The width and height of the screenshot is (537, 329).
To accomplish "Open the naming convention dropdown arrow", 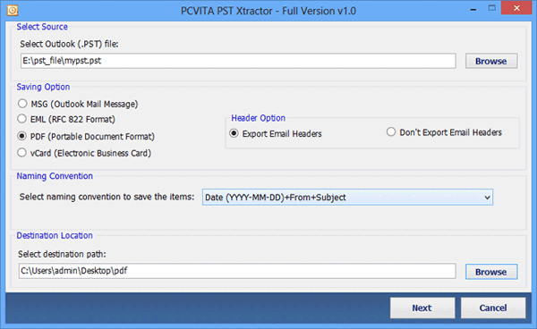I will [487, 198].
